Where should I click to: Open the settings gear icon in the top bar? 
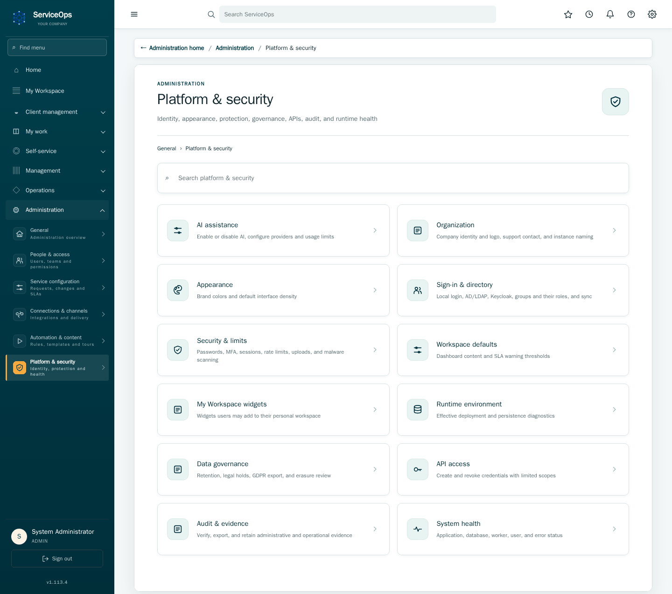(652, 14)
